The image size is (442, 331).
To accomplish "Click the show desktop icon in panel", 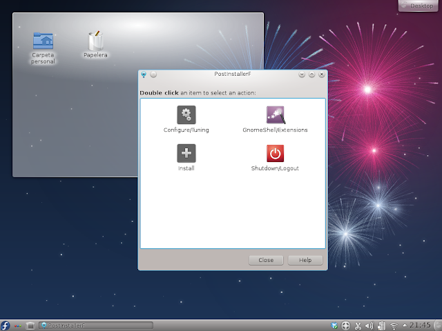I will point(30,325).
